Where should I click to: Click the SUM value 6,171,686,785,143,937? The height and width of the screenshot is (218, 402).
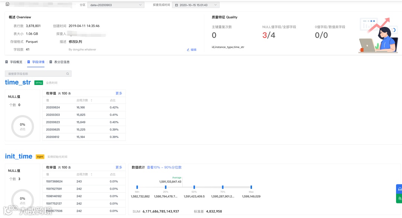pos(161,211)
